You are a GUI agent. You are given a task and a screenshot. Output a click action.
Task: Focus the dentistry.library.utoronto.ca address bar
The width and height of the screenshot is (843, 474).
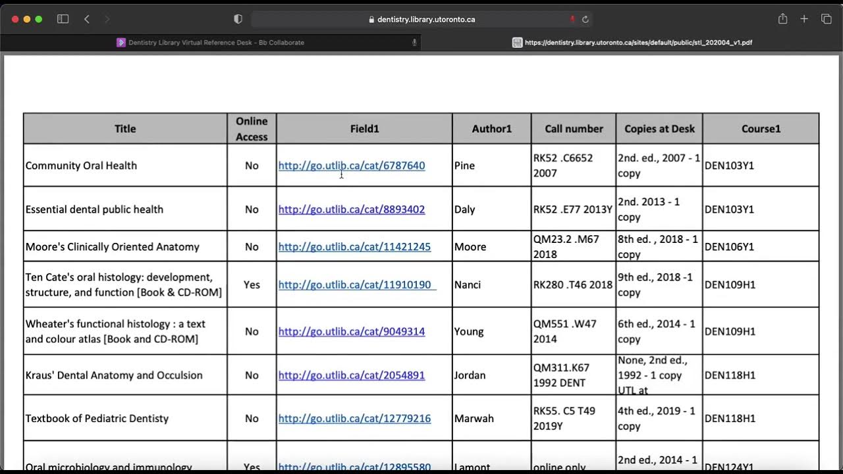point(421,19)
